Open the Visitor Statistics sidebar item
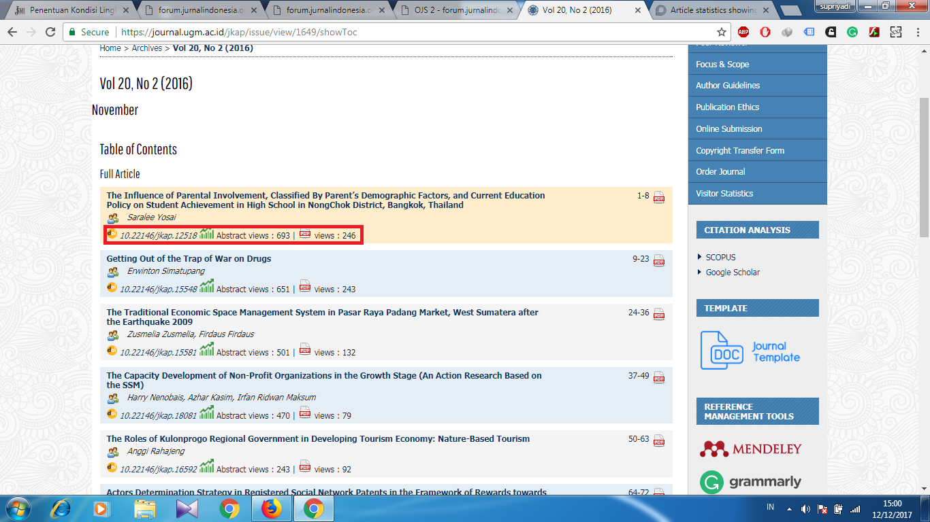The width and height of the screenshot is (930, 522). tap(724, 194)
